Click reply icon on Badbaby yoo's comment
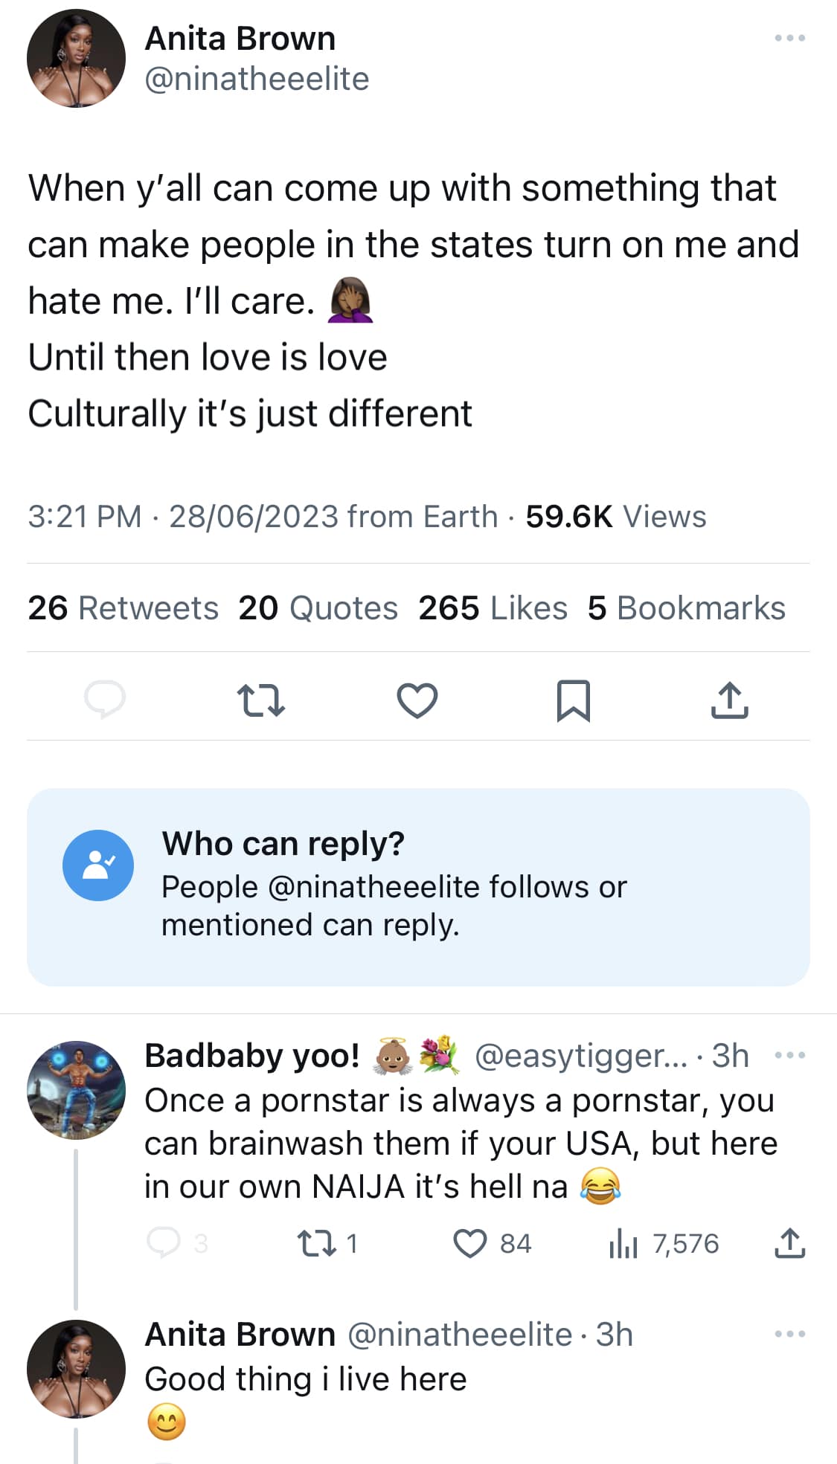Screen dimensions: 837x1464 164,1242
